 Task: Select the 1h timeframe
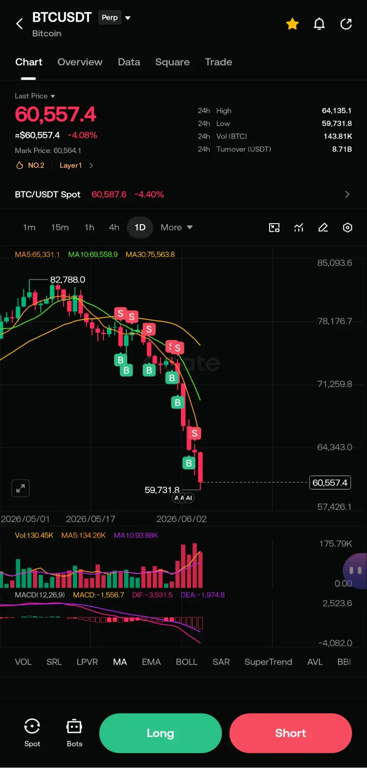[x=89, y=228]
